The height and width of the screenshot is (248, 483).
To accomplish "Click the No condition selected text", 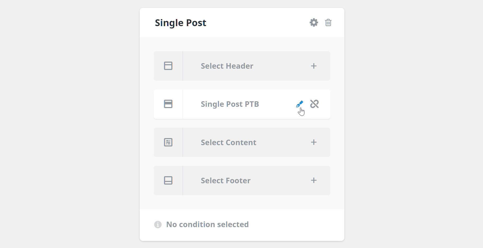I will coord(208,225).
